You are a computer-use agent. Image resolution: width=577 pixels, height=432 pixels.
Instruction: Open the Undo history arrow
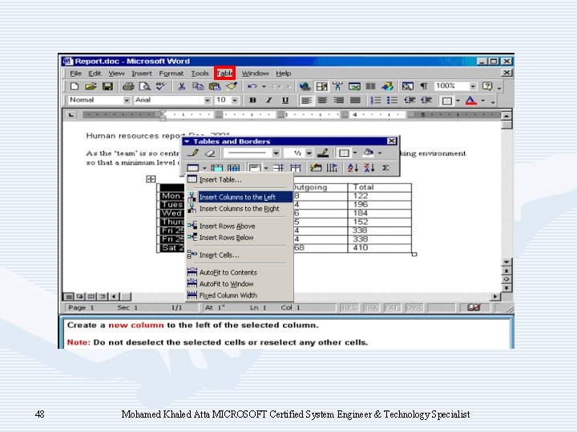[264, 86]
